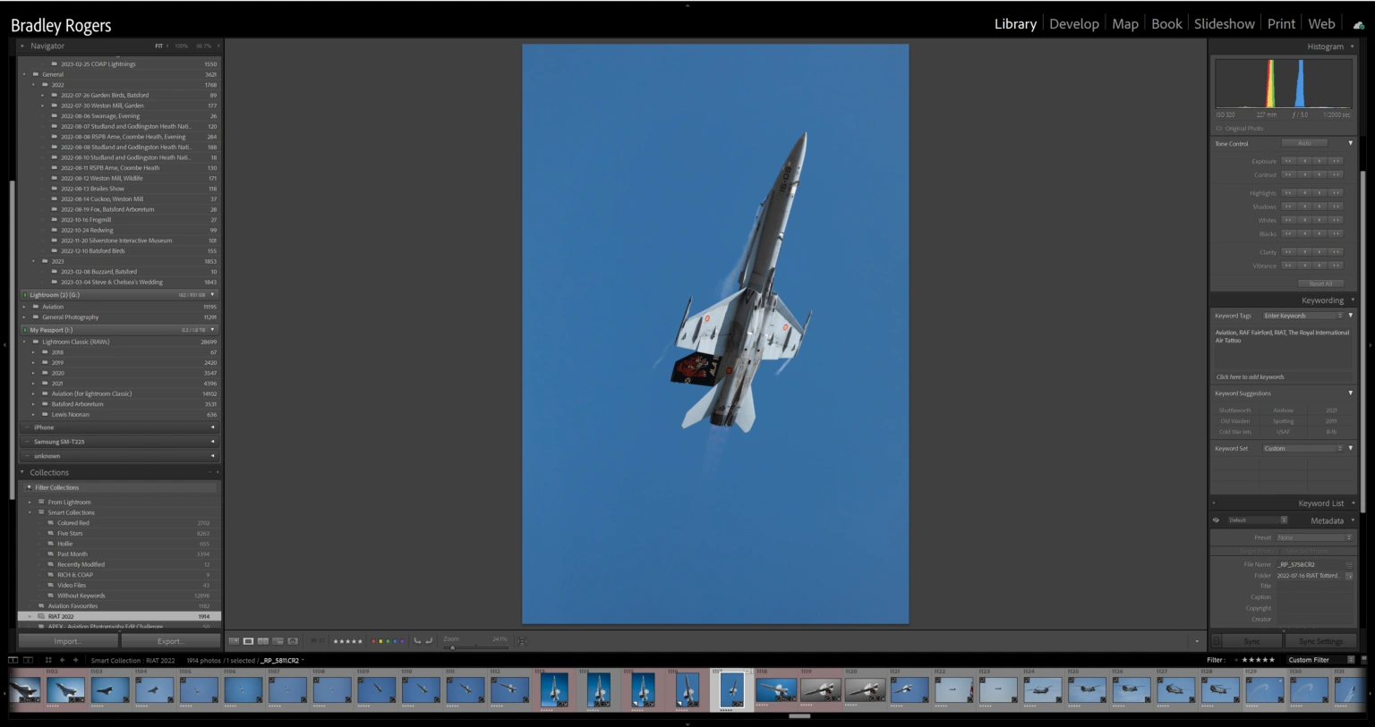Switch to Grid view in toolbar
Screen dimensions: 1375x727
coord(234,641)
